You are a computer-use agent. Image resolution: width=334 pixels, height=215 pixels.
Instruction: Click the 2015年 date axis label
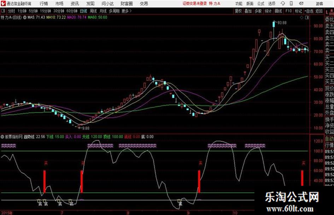pos(7,213)
